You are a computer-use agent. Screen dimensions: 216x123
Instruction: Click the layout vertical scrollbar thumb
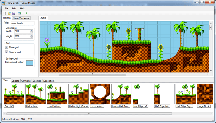click(211, 27)
